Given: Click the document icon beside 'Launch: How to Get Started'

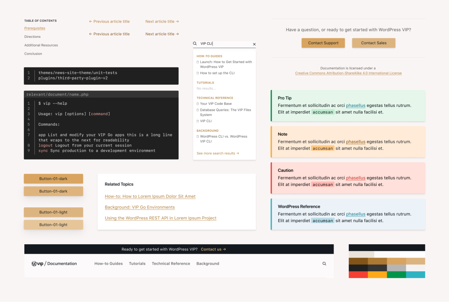Looking at the screenshot, I should click(198, 62).
